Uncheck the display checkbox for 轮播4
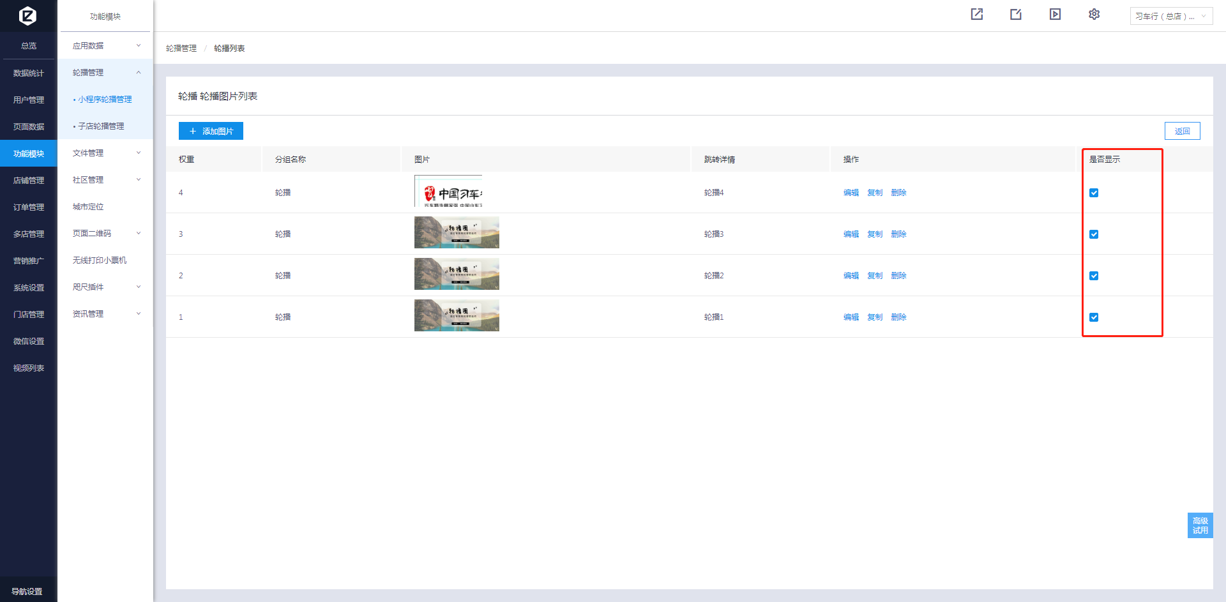 tap(1094, 193)
